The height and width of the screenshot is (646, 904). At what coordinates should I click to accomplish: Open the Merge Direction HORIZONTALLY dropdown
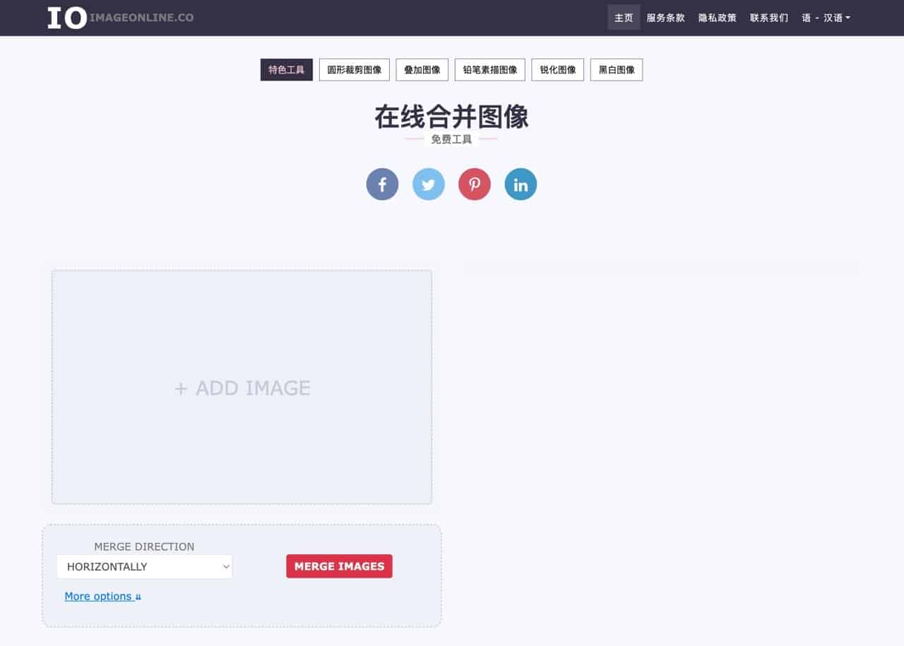144,566
